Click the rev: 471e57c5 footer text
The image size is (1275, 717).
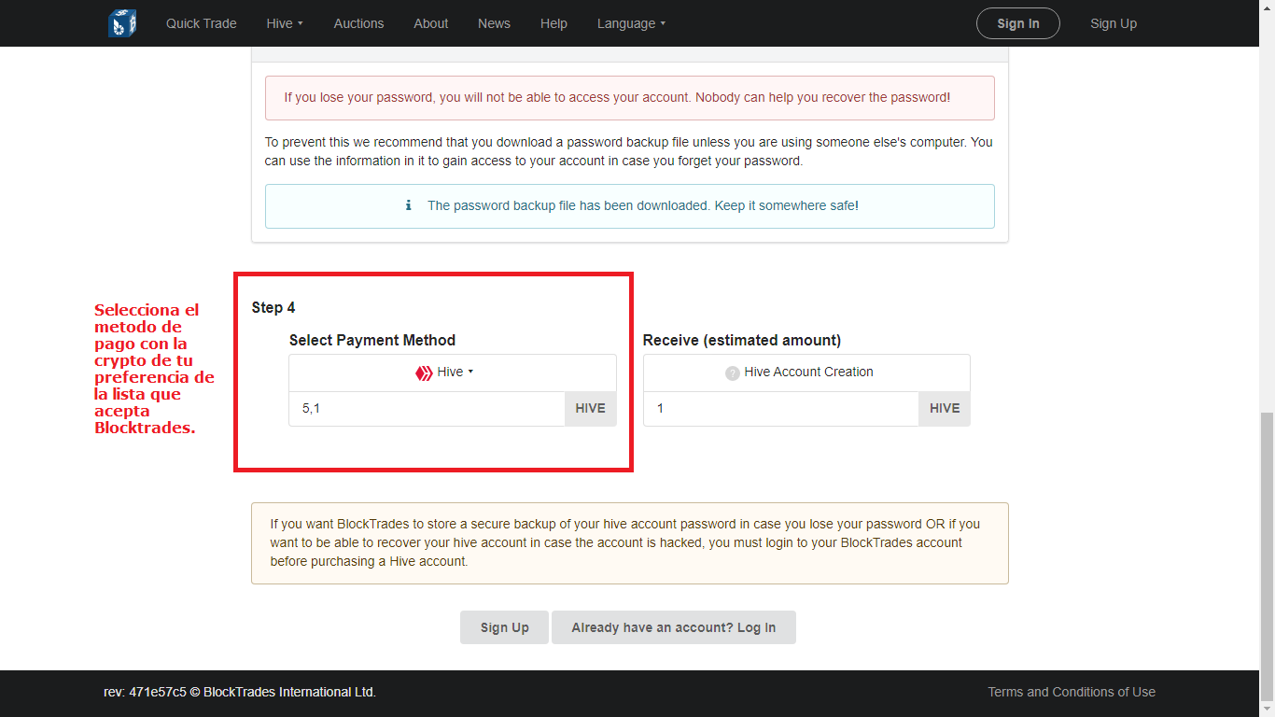click(240, 692)
